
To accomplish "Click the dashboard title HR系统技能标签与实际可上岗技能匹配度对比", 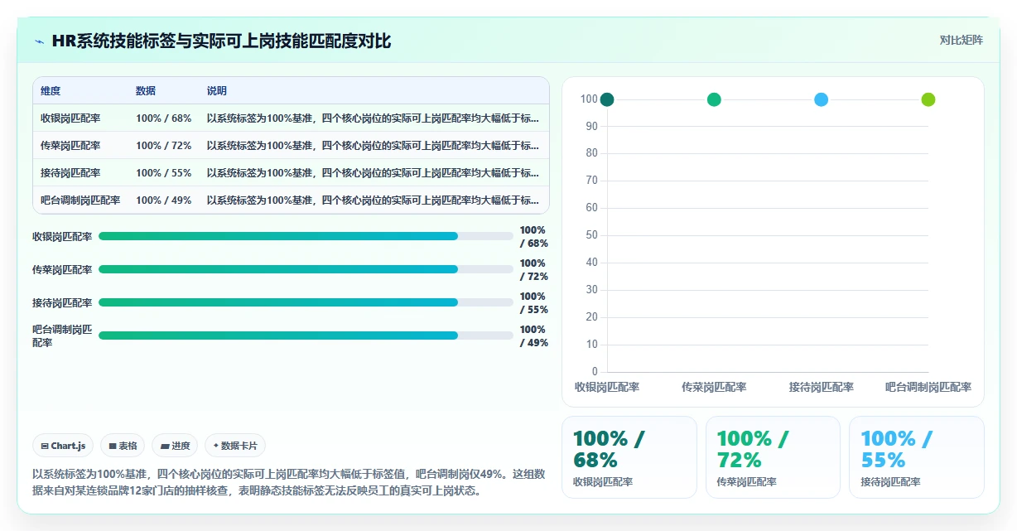I will coord(221,41).
